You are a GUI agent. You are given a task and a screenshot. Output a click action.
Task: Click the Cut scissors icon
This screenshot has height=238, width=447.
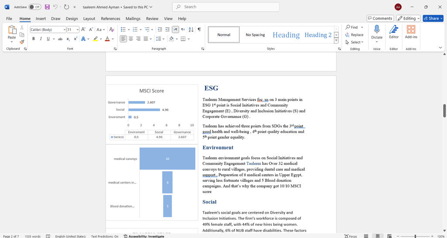22,27
